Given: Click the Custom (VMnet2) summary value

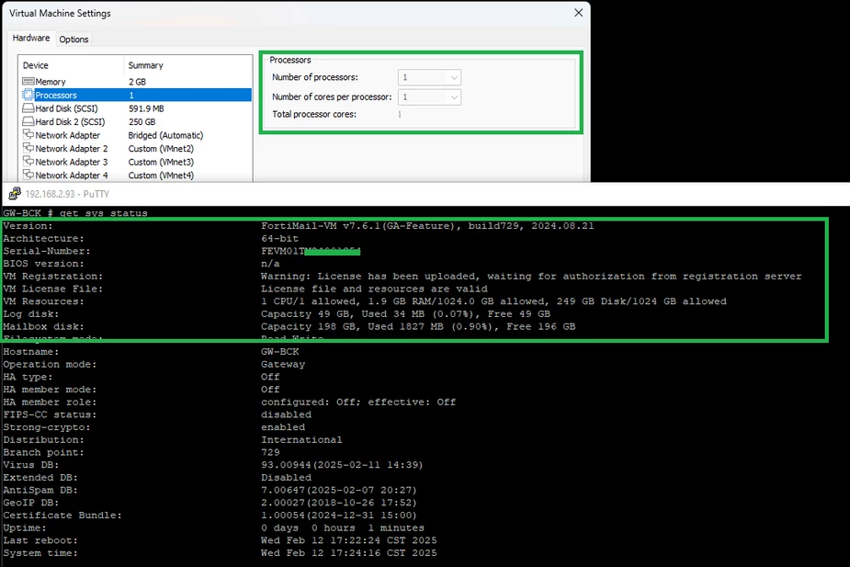Looking at the screenshot, I should tap(161, 149).
